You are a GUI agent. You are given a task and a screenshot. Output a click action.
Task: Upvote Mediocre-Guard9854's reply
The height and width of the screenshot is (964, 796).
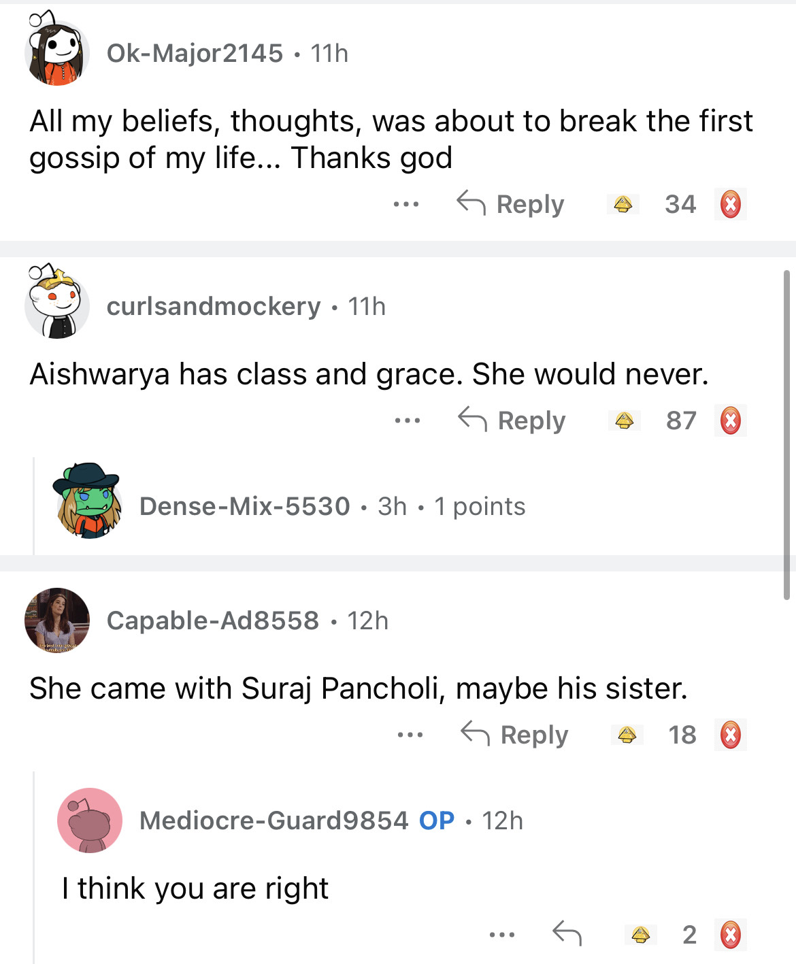[640, 935]
